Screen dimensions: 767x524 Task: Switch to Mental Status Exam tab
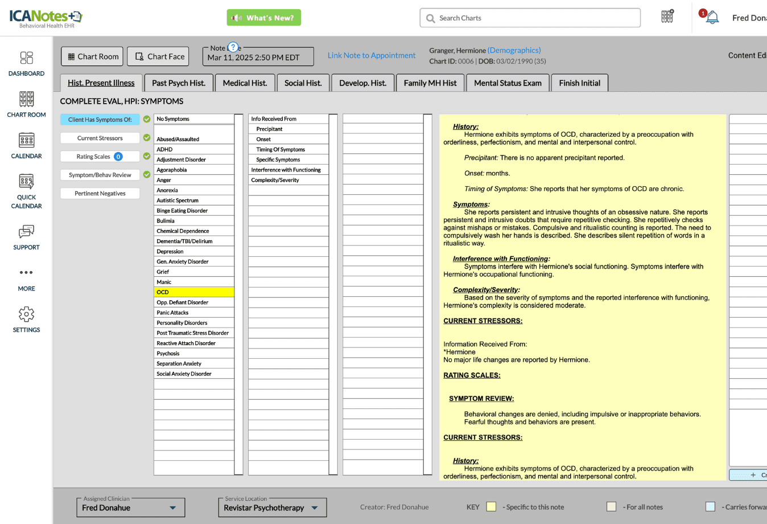pos(508,83)
